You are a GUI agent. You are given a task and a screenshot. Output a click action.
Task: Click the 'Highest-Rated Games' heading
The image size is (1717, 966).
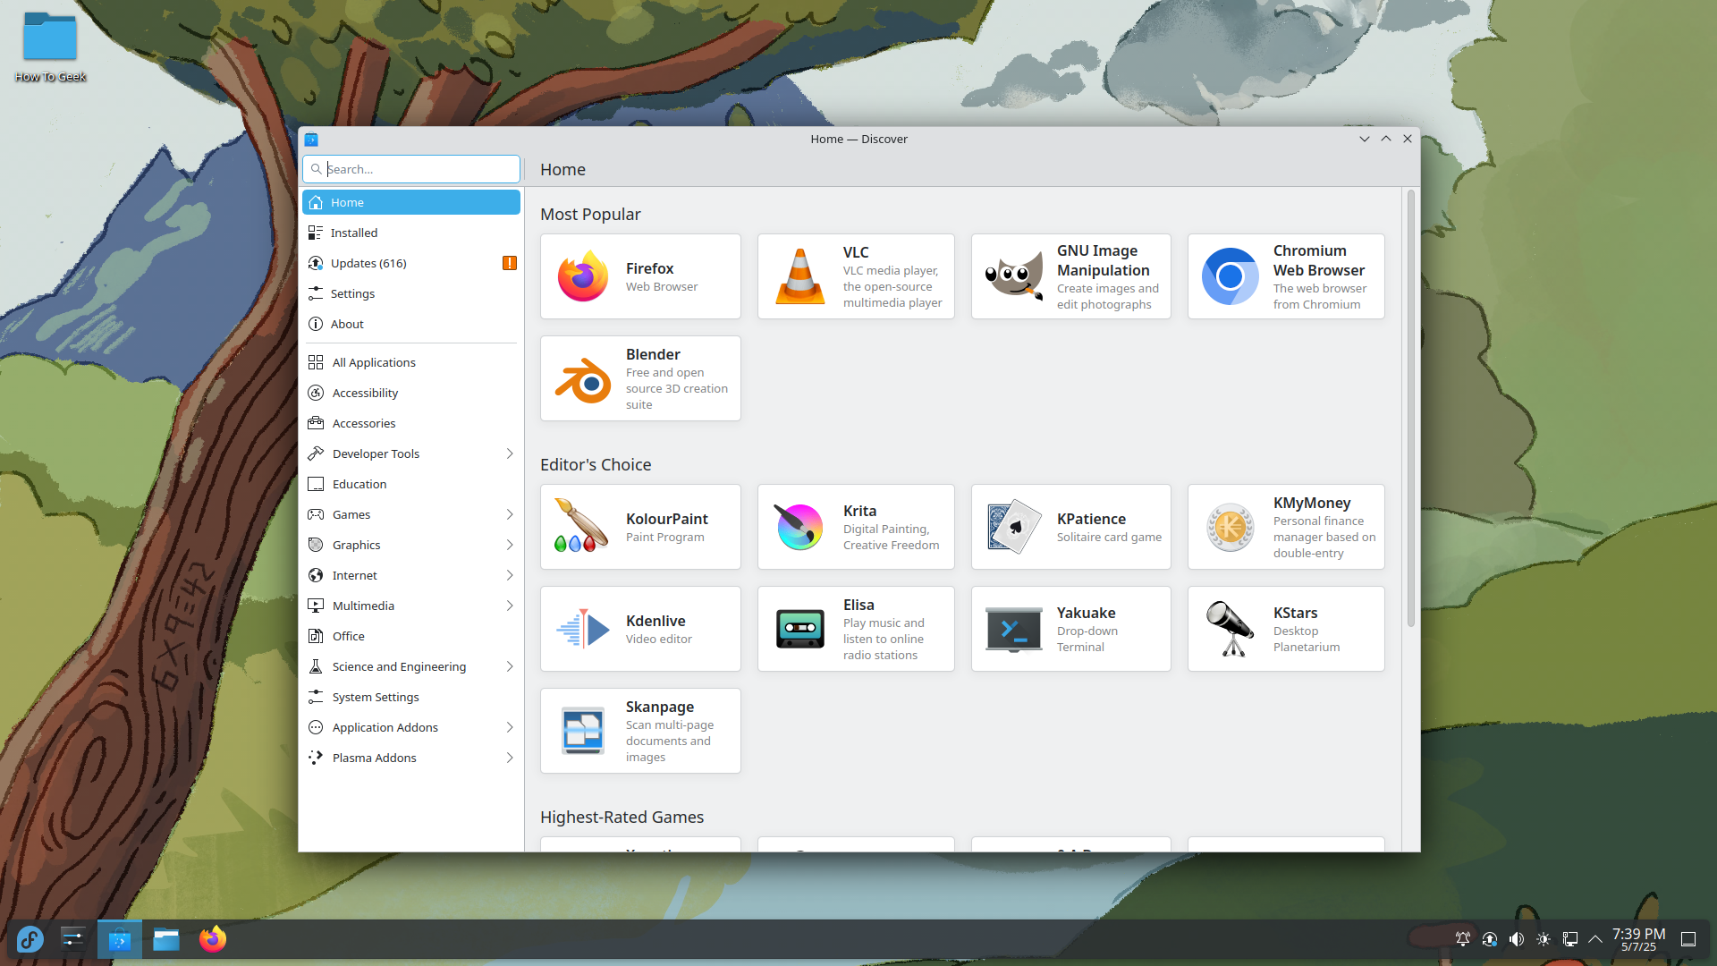point(622,817)
